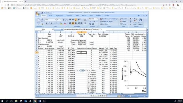
Task: Open the font size dropdown
Action: click(61, 20)
